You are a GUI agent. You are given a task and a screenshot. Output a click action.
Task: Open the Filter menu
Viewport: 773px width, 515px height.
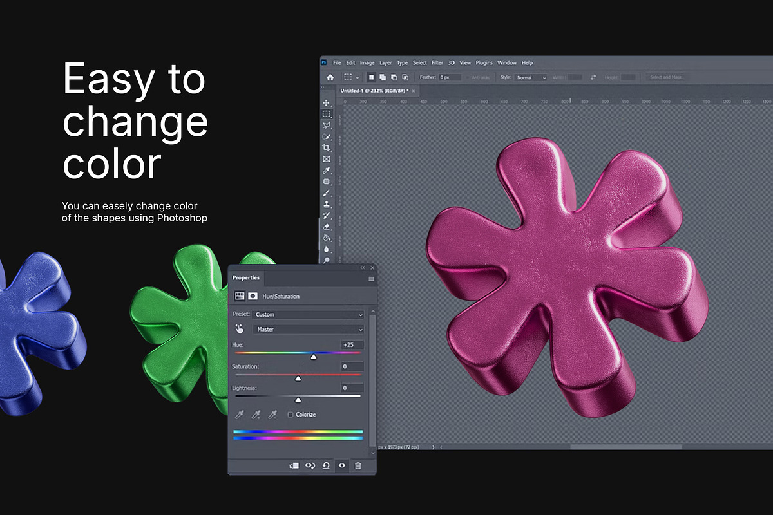pos(437,63)
